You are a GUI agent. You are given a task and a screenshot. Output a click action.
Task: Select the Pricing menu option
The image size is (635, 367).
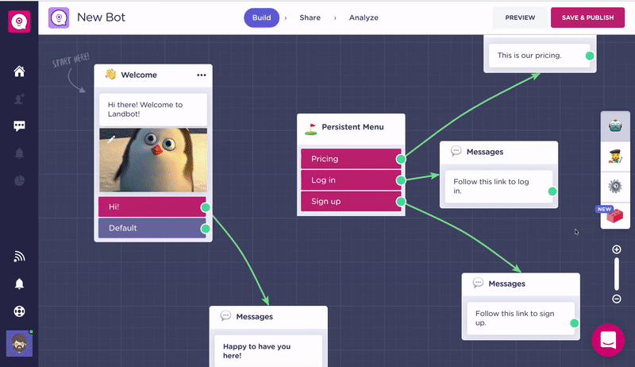coord(351,159)
